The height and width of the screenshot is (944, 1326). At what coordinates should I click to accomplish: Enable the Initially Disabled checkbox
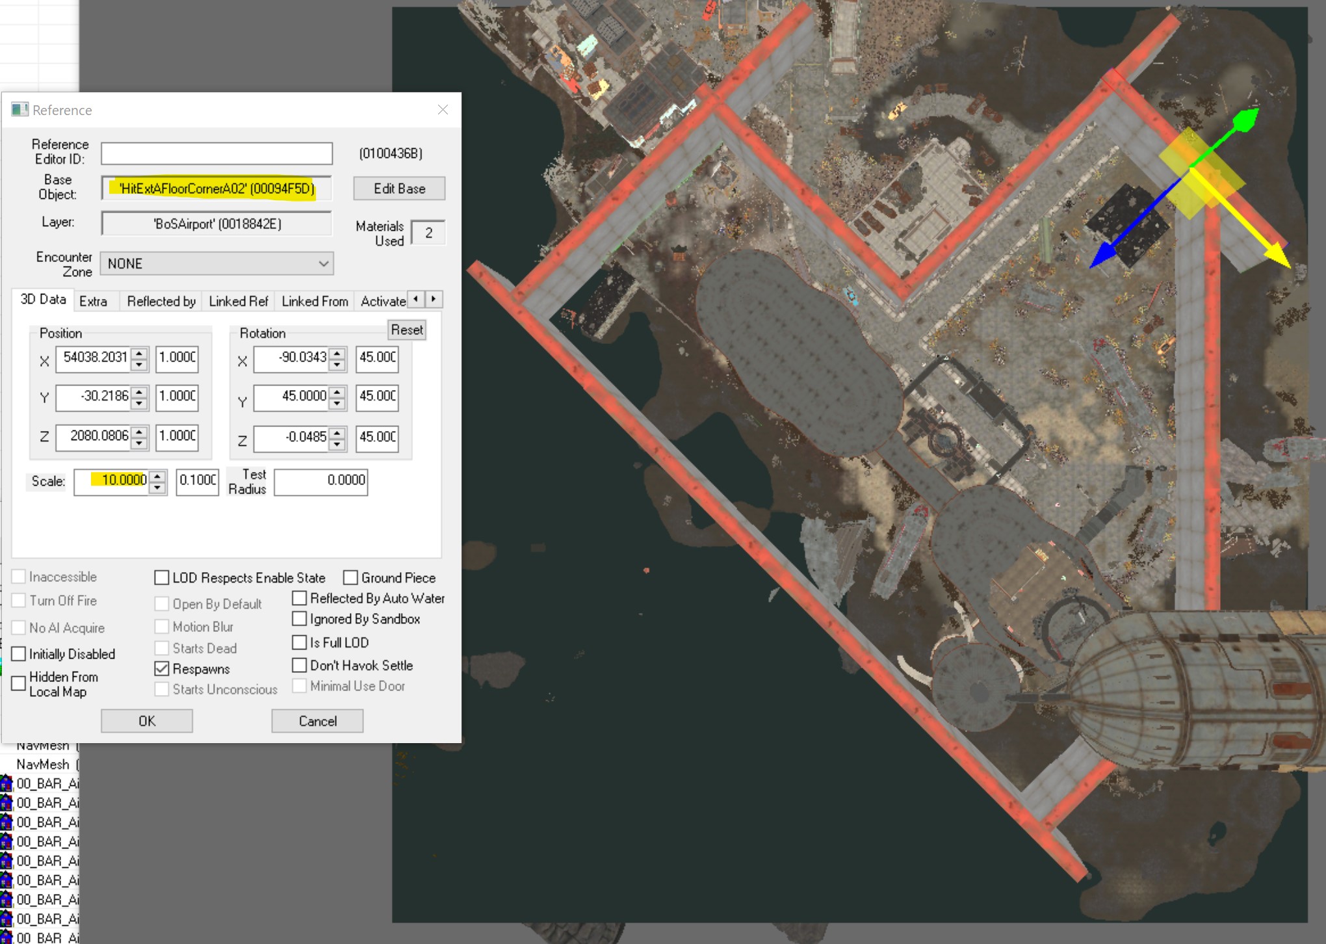tap(19, 654)
